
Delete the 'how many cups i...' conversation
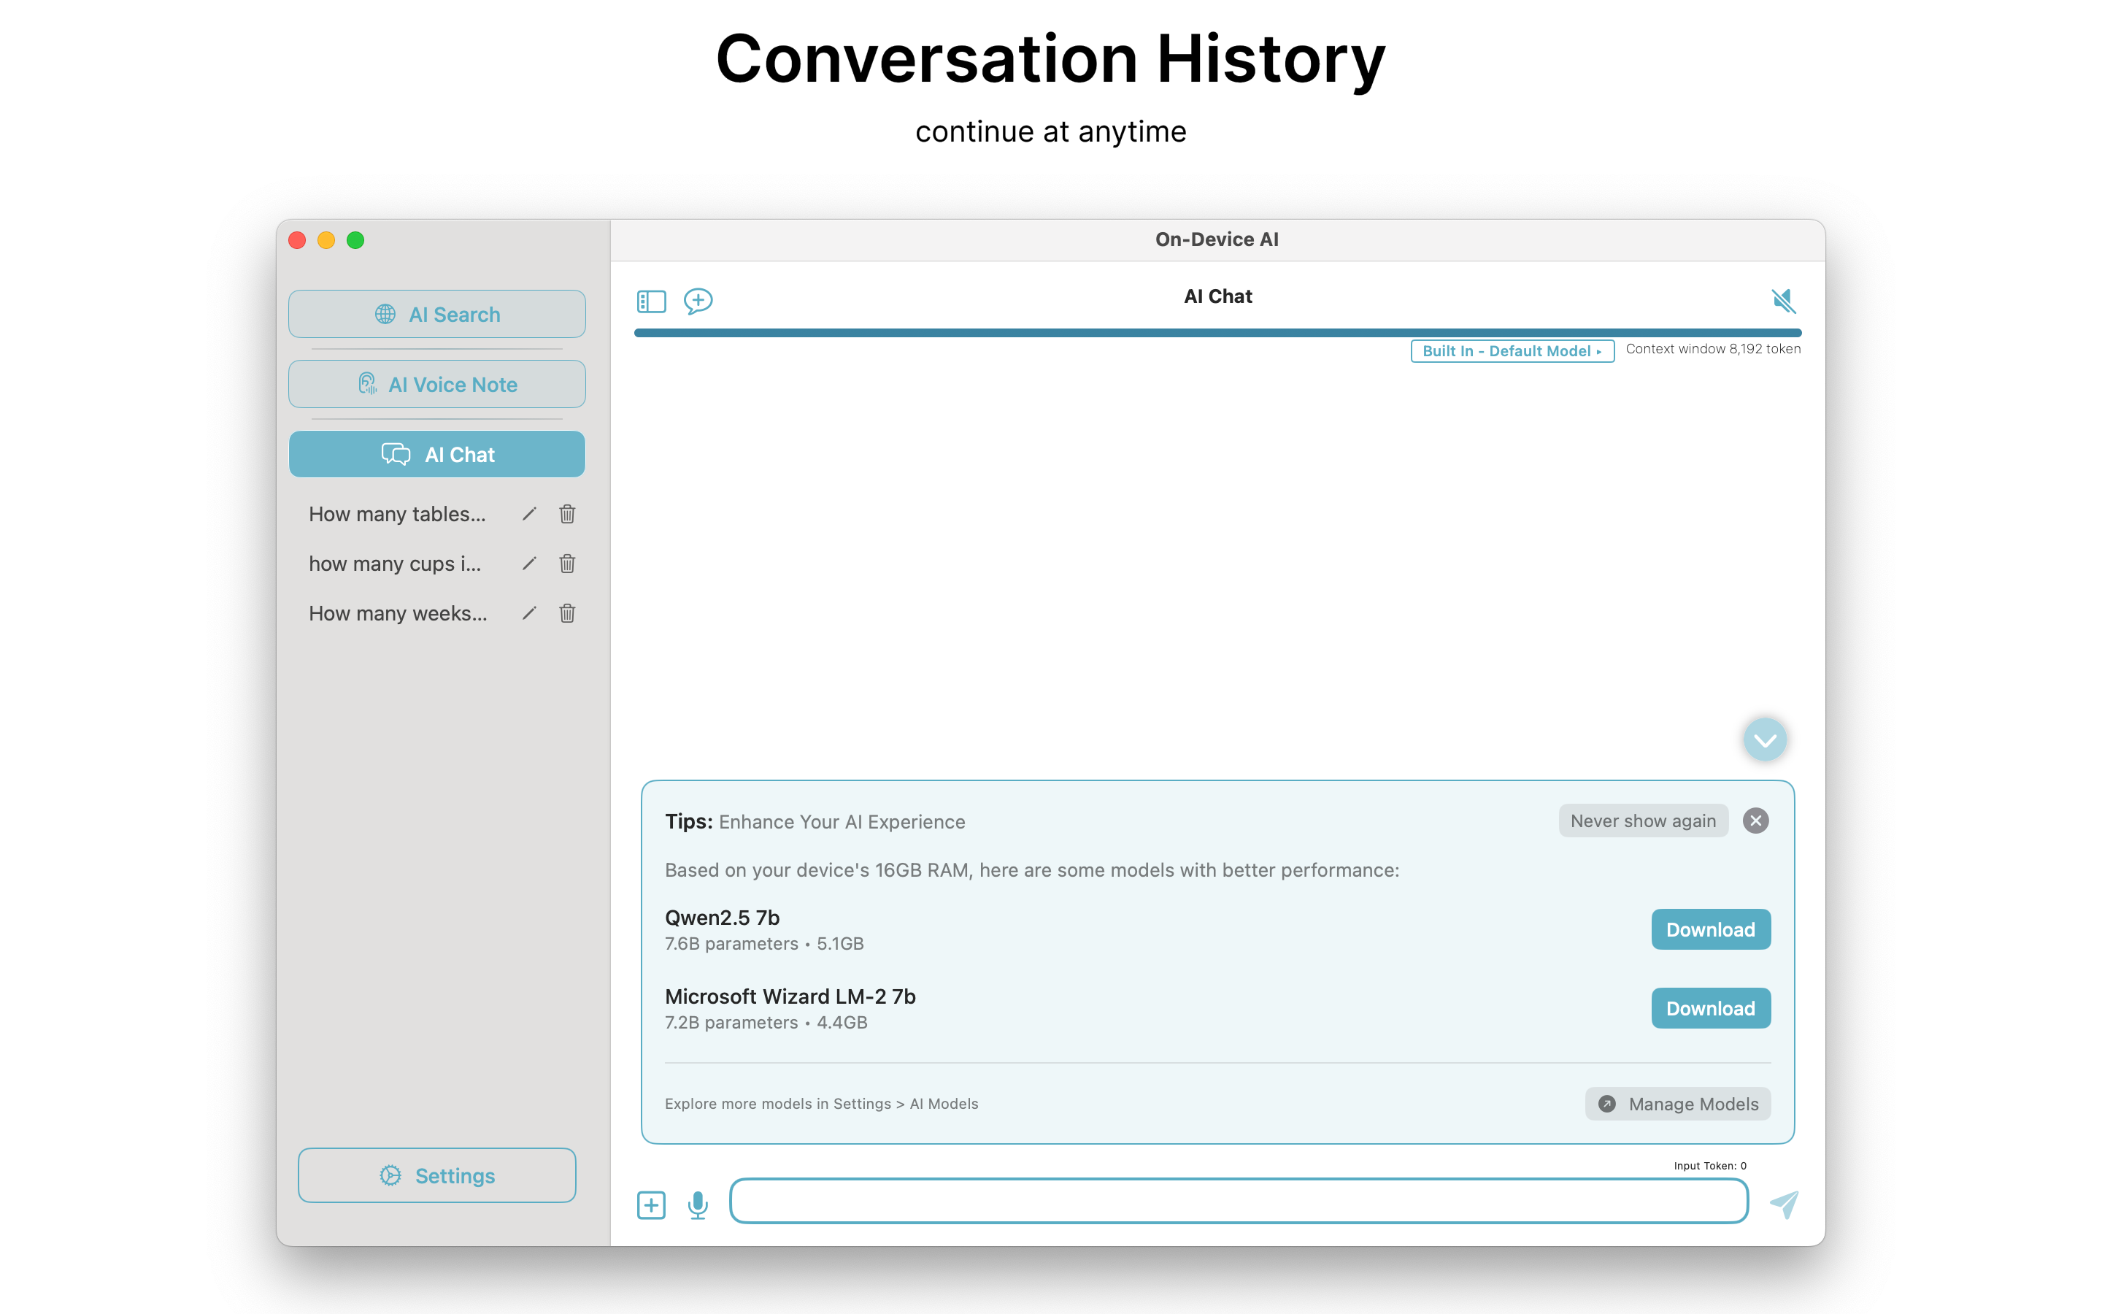click(567, 563)
